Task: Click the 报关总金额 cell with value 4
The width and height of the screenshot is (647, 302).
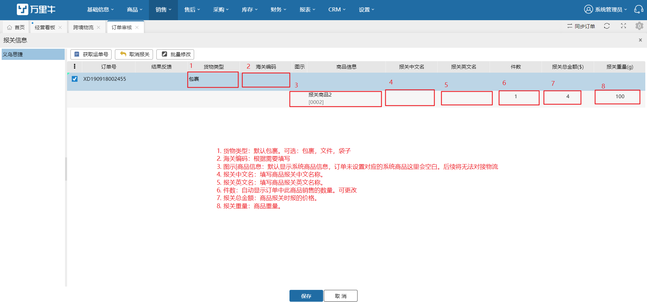Action: click(562, 98)
